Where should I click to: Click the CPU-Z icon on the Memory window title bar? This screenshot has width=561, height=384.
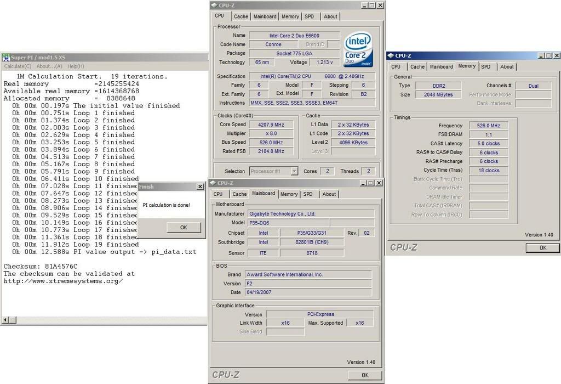(x=392, y=55)
